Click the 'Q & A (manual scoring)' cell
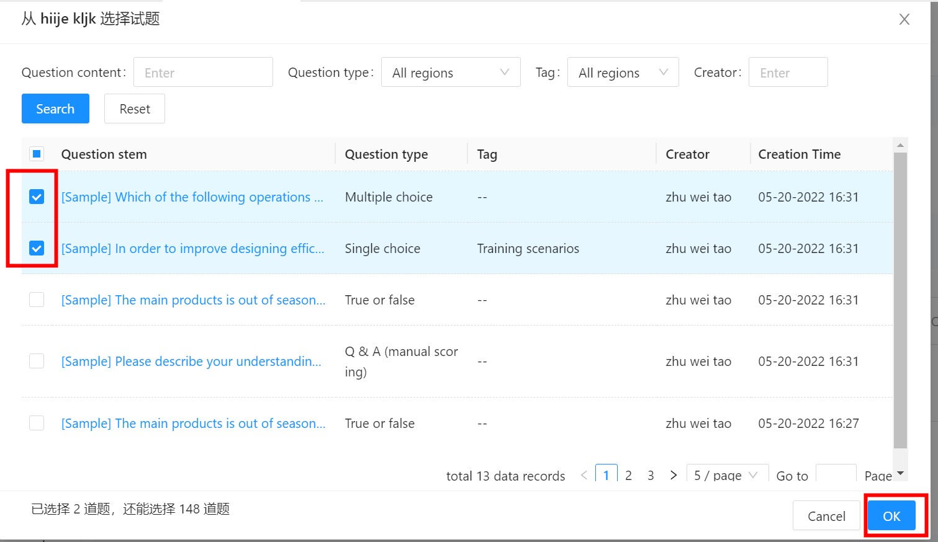 click(402, 361)
